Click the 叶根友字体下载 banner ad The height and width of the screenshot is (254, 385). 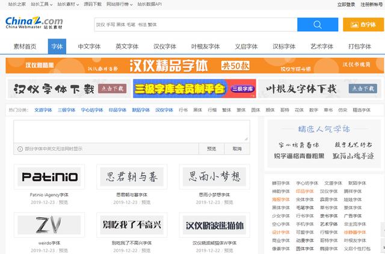(x=319, y=88)
